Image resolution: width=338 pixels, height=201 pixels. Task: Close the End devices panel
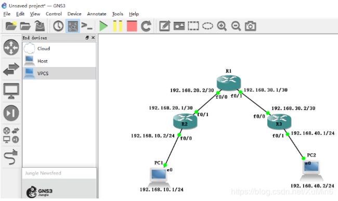[x=93, y=38]
